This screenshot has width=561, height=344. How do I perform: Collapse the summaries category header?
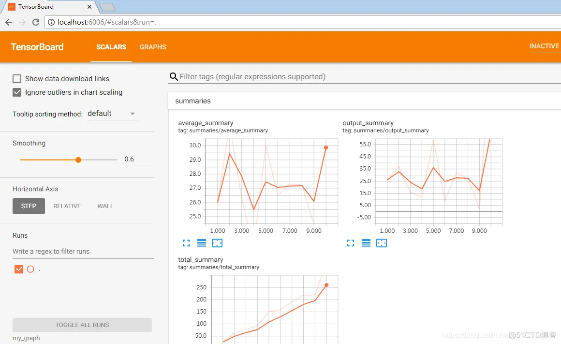click(x=365, y=101)
